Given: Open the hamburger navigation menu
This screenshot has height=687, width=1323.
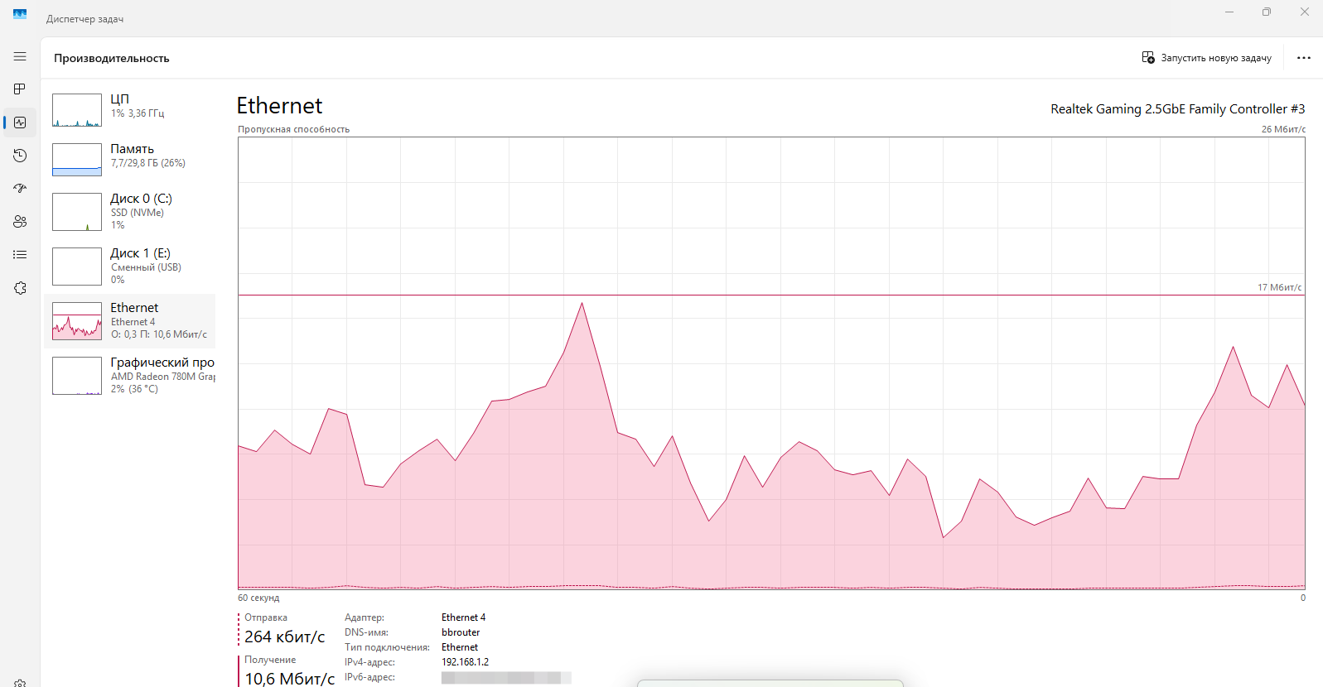Looking at the screenshot, I should (20, 56).
